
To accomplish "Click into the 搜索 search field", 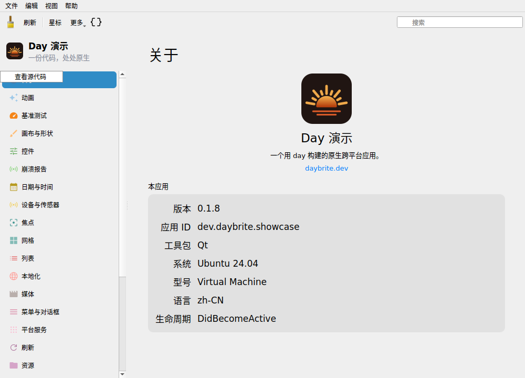I will (x=460, y=23).
